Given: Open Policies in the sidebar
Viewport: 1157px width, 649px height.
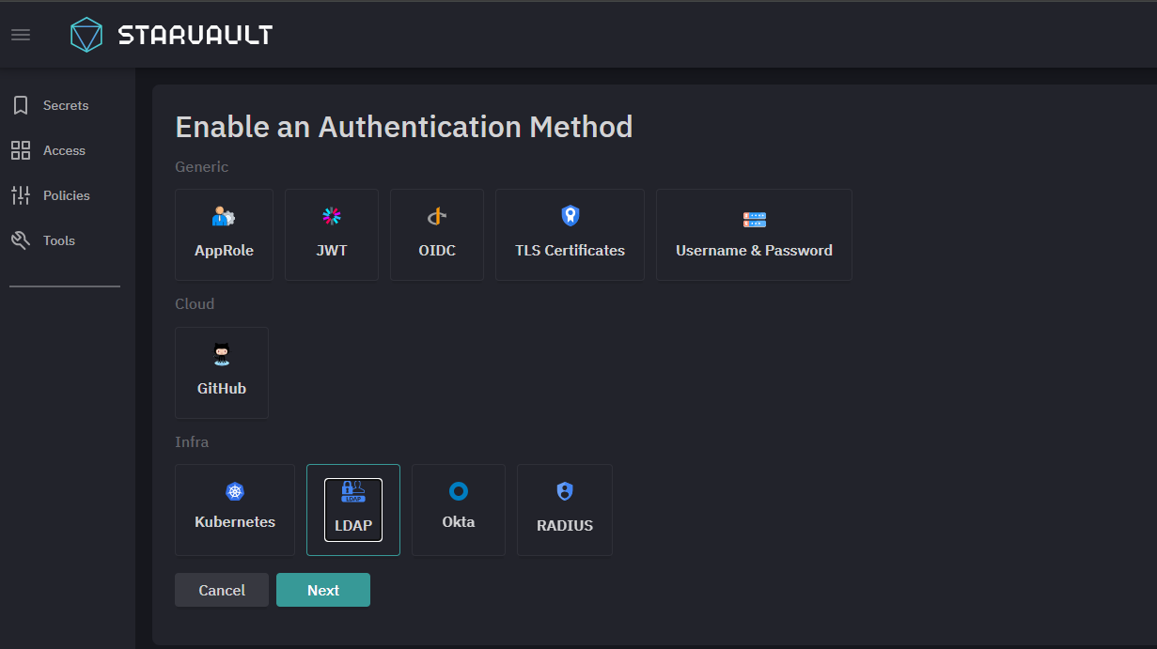Looking at the screenshot, I should [x=66, y=195].
